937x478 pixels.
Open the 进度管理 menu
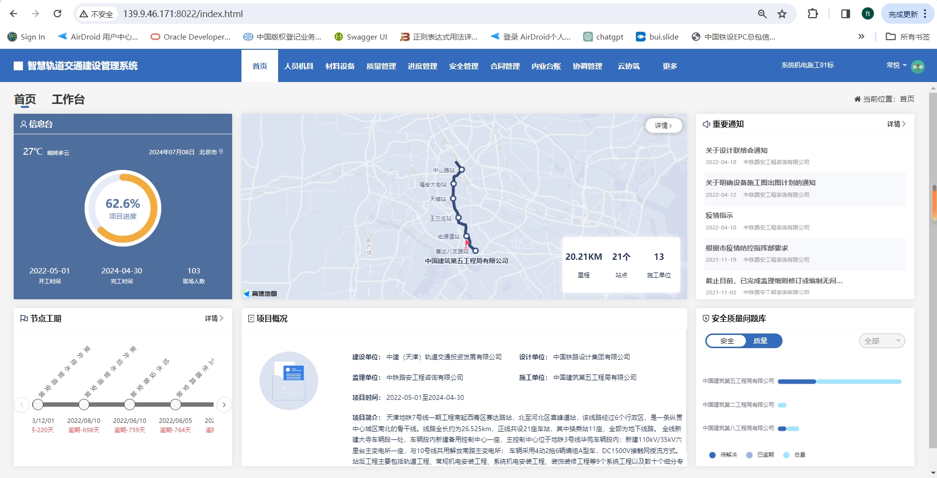pos(422,66)
